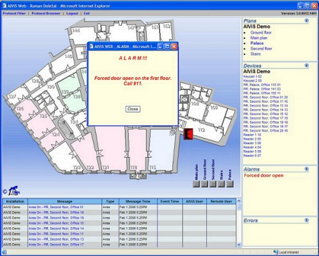Select the Reader 5 09 device
This screenshot has height=256, width=319.
252,151
